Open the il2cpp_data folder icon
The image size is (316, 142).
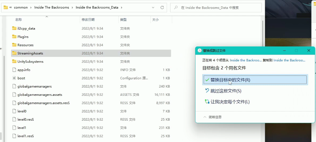(x=14, y=28)
